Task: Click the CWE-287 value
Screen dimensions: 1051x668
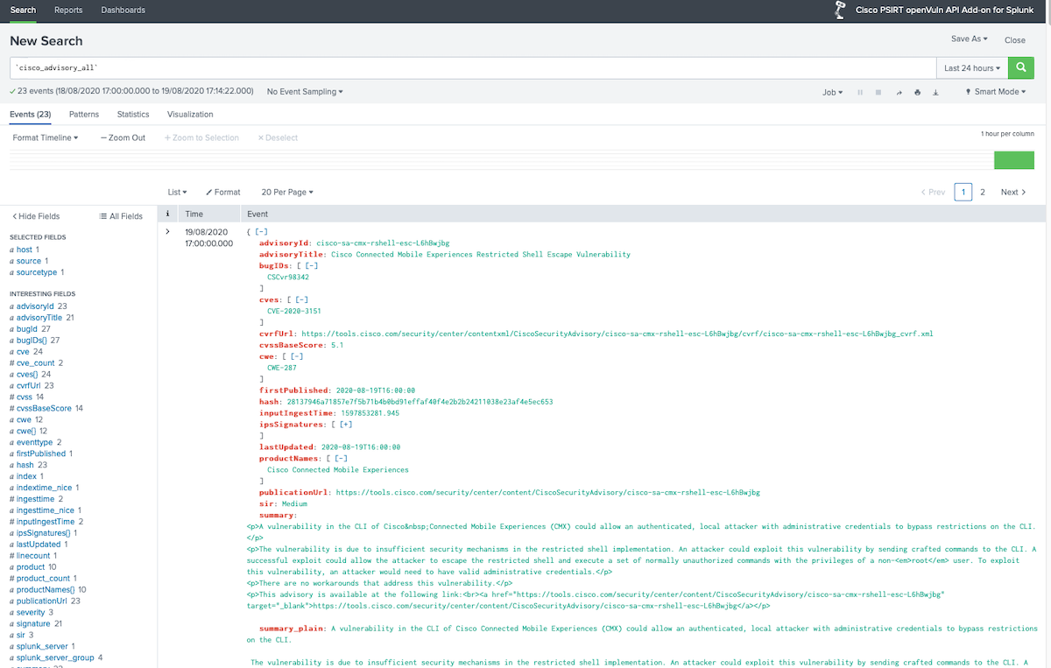Action: click(284, 368)
